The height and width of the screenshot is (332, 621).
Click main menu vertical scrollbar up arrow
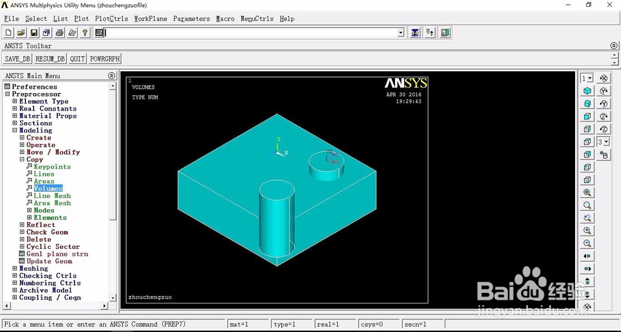coord(113,86)
